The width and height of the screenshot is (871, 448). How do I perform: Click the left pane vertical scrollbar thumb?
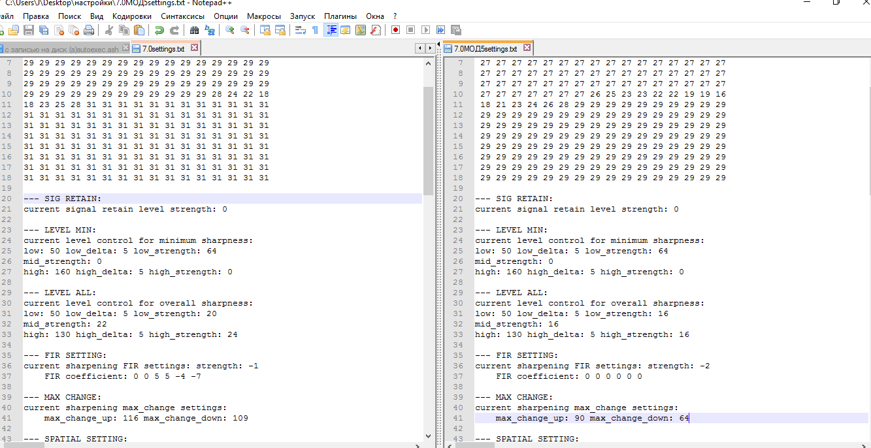(x=429, y=140)
